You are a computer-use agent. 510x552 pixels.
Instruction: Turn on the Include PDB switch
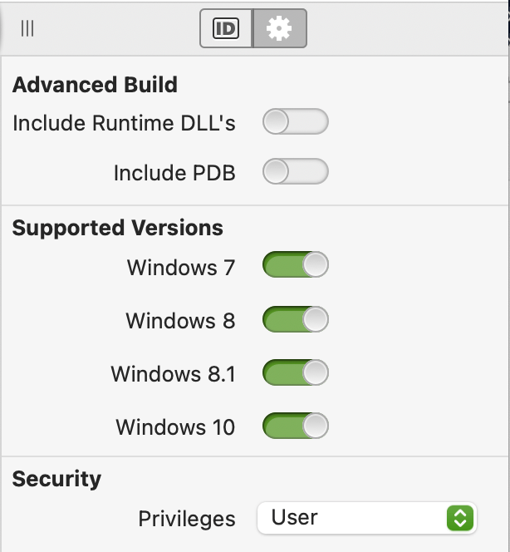[296, 171]
